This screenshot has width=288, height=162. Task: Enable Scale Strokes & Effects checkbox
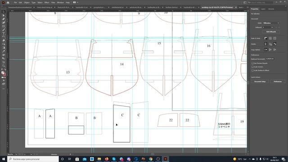pyautogui.click(x=252, y=70)
